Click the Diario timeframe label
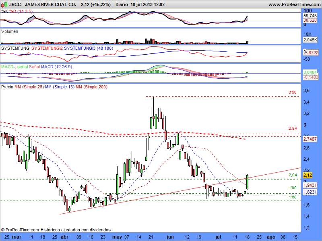 122,4
